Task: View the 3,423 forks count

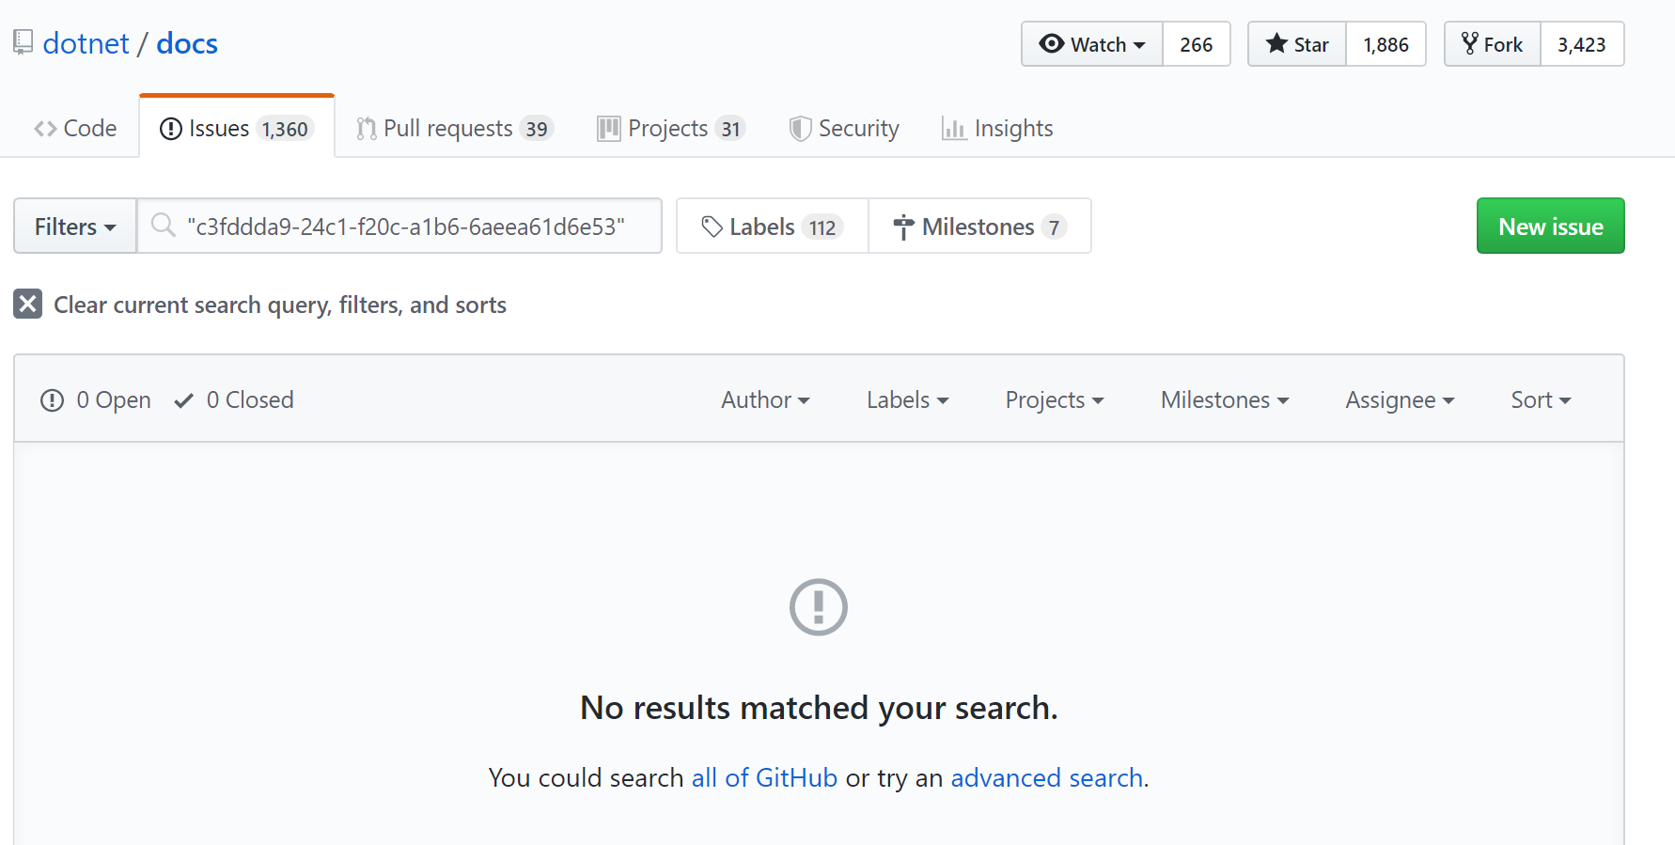Action: 1582,44
